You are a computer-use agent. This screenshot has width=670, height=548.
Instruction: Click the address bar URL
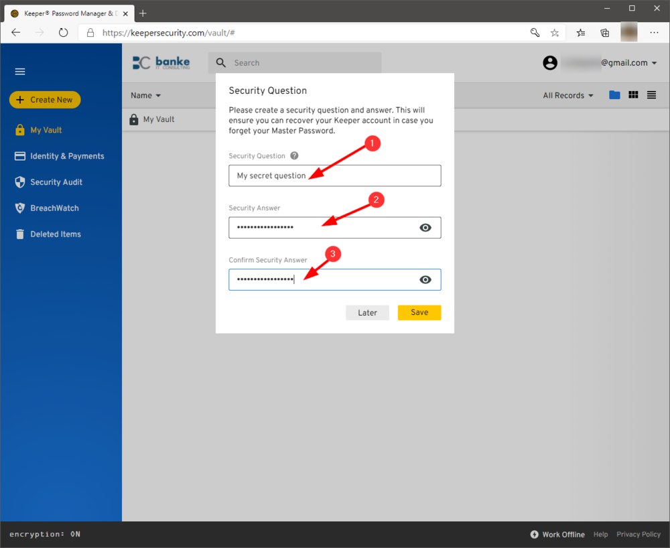[x=168, y=33]
